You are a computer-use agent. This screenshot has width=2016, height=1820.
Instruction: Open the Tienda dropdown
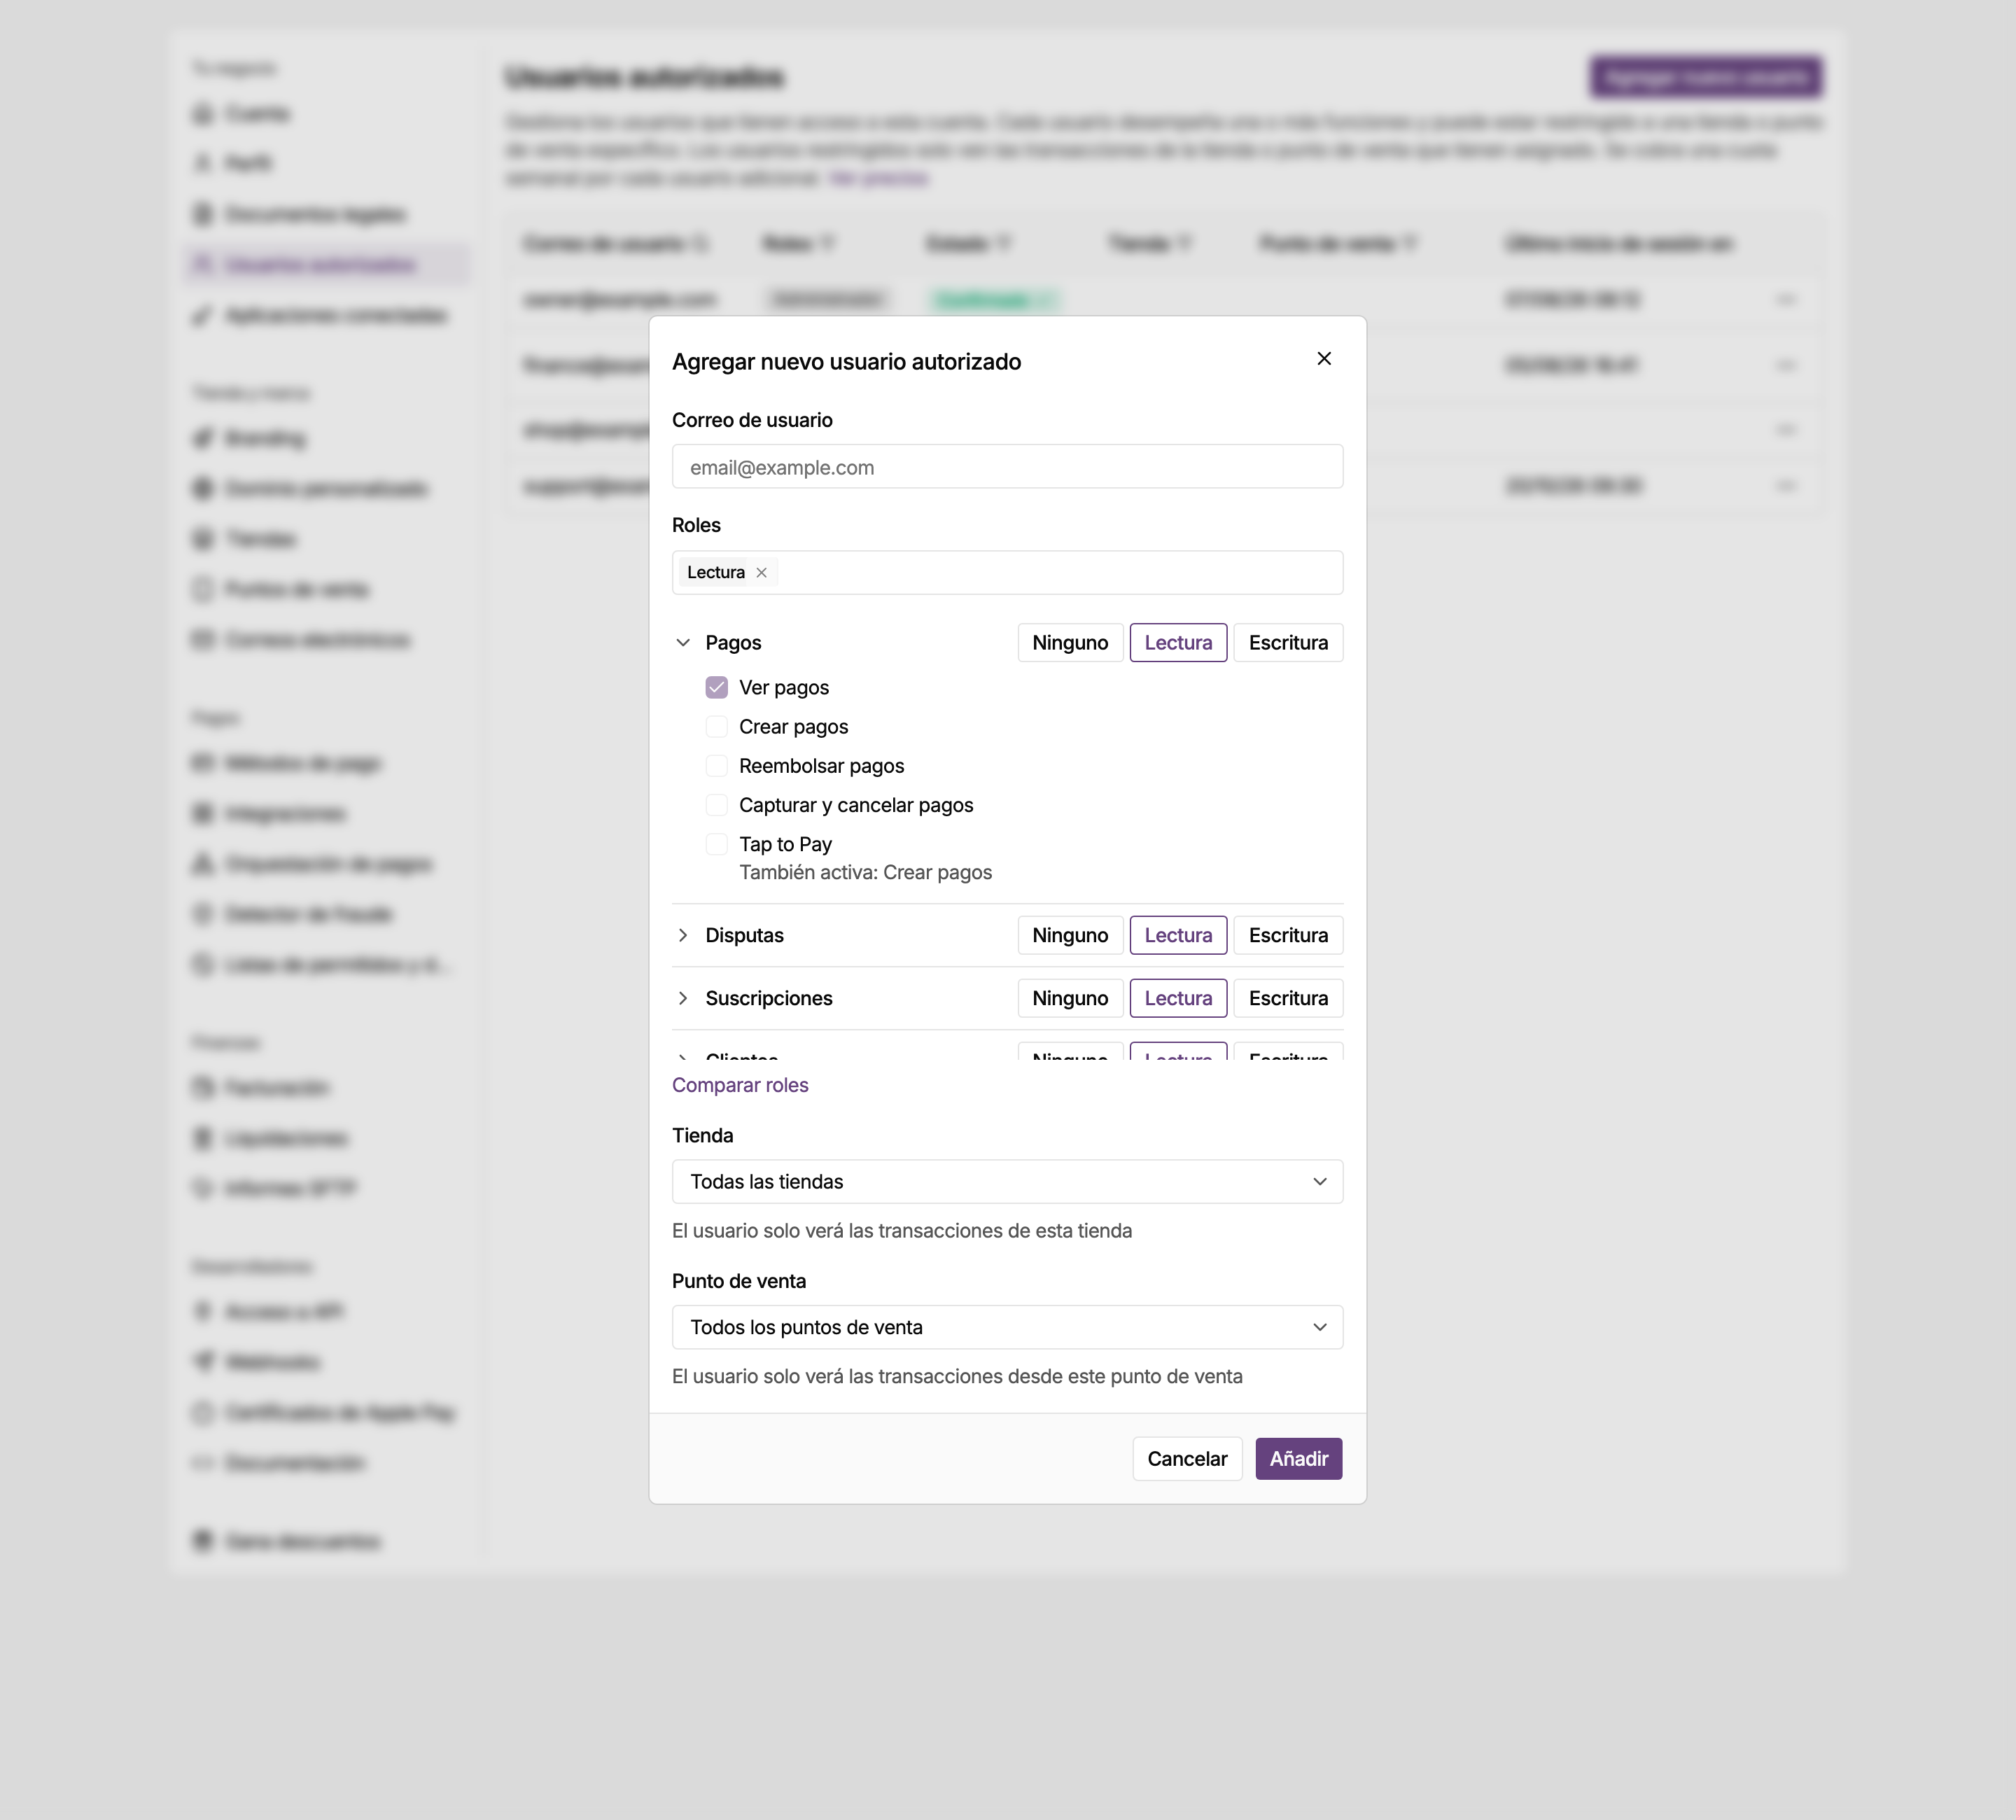pyautogui.click(x=1007, y=1182)
